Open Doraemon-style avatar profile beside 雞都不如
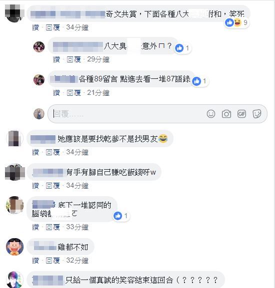Viewport: 275px width, 288px height. 15,247
